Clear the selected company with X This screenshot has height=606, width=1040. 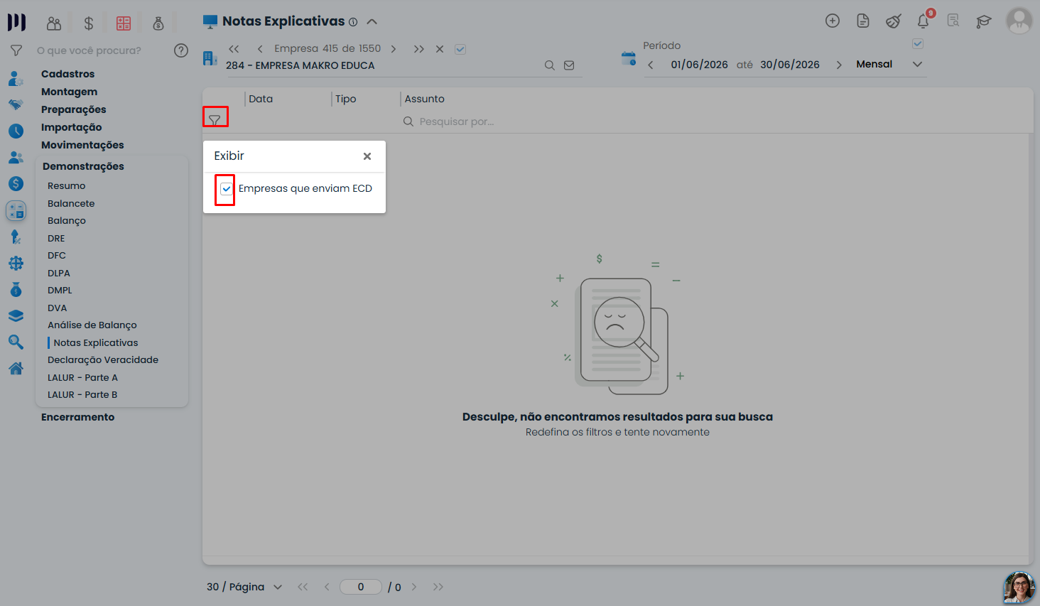(440, 49)
